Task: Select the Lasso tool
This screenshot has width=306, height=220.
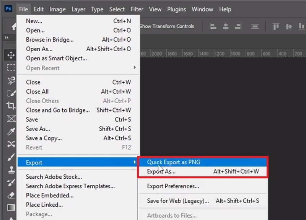Action: point(11,80)
